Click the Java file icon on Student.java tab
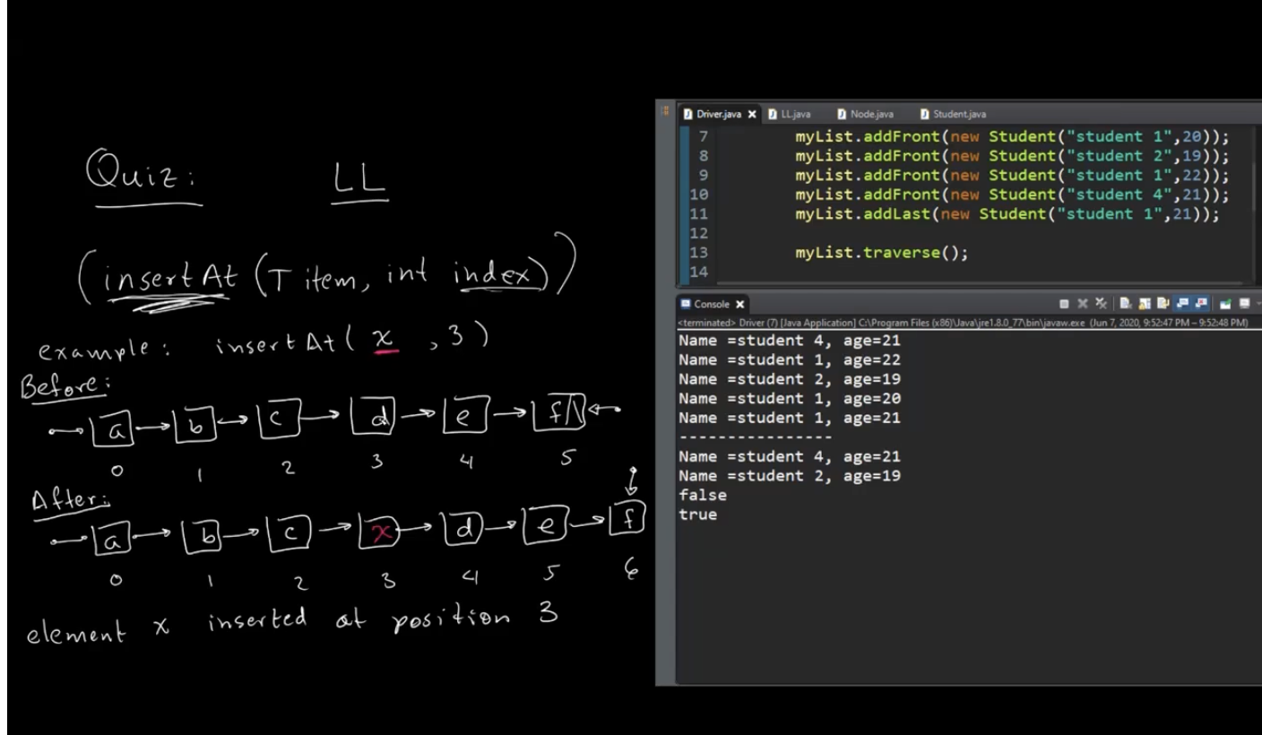The width and height of the screenshot is (1262, 735). pyautogui.click(x=925, y=114)
